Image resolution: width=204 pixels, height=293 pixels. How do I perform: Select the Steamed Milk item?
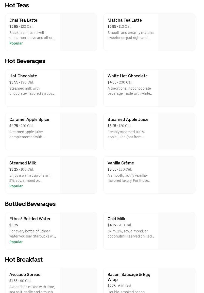(23, 163)
